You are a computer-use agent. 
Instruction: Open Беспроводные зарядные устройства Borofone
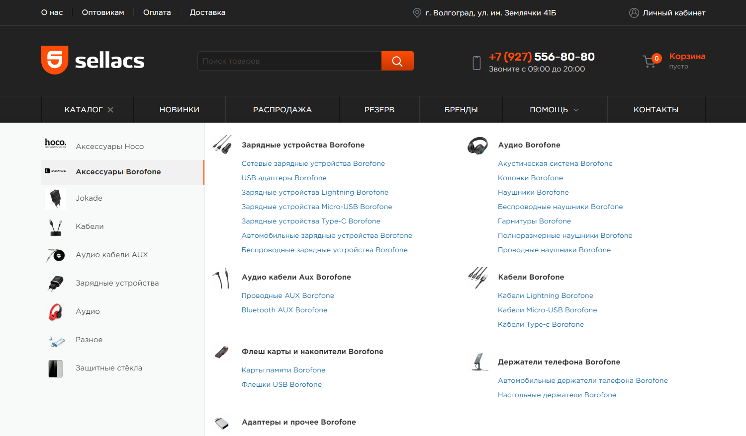pos(324,250)
